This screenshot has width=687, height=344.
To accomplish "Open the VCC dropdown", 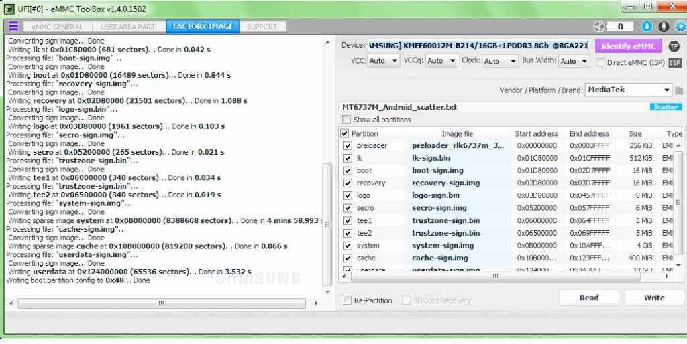I will (x=383, y=61).
